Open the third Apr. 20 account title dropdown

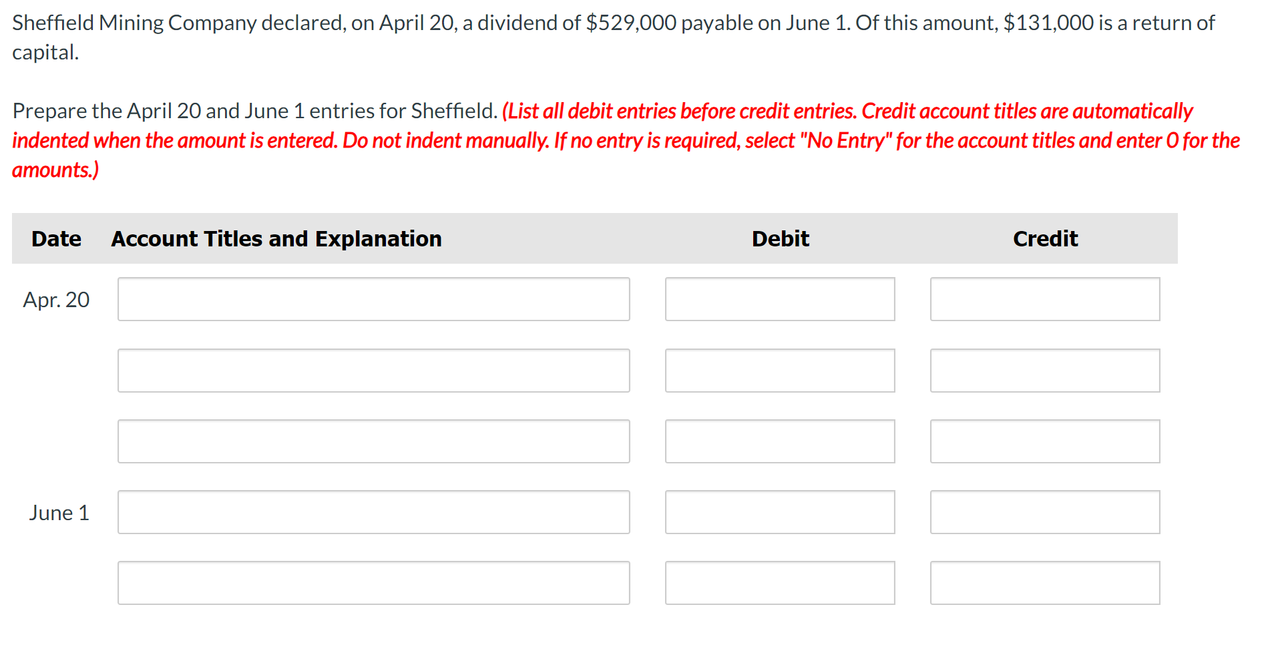point(374,441)
